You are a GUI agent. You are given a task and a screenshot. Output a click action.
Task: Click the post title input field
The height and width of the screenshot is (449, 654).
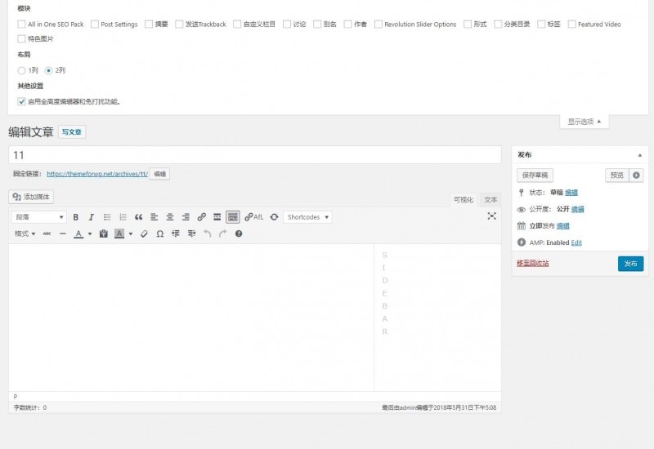(x=254, y=155)
